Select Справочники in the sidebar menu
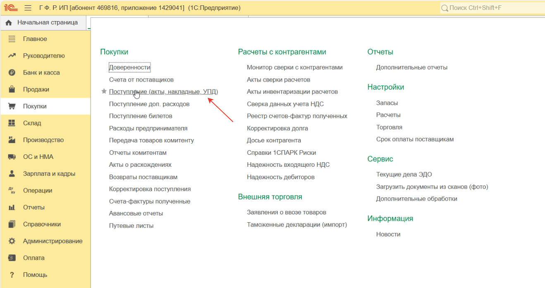This screenshot has width=545, height=288. pos(42,224)
